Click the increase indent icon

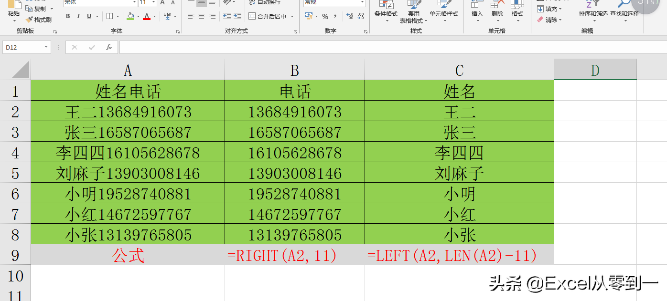coord(237,16)
